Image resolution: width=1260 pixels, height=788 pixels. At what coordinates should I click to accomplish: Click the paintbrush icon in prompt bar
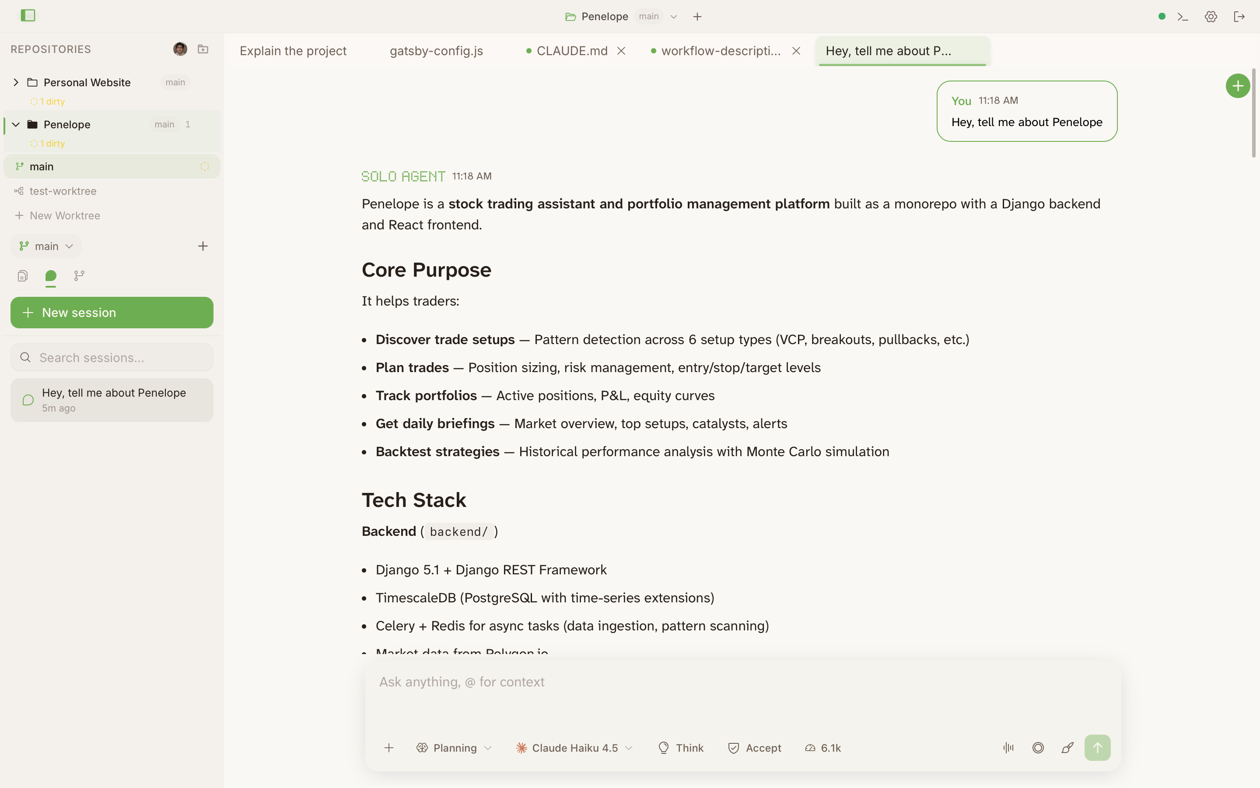pos(1067,748)
